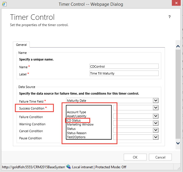183x172 pixels.
Task: Expand the Failure Condition value dropdown
Action: (x=156, y=116)
